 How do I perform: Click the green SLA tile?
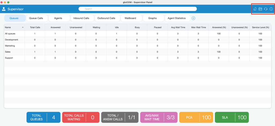click(232, 117)
